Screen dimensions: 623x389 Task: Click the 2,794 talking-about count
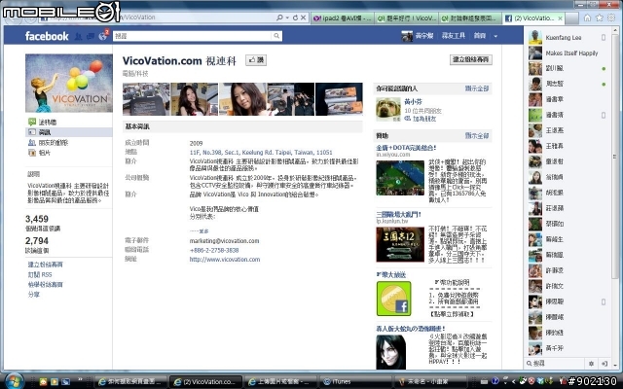(37, 241)
